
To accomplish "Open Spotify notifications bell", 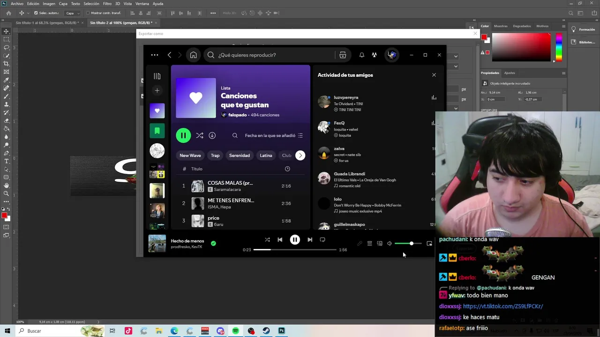I will tap(362, 55).
